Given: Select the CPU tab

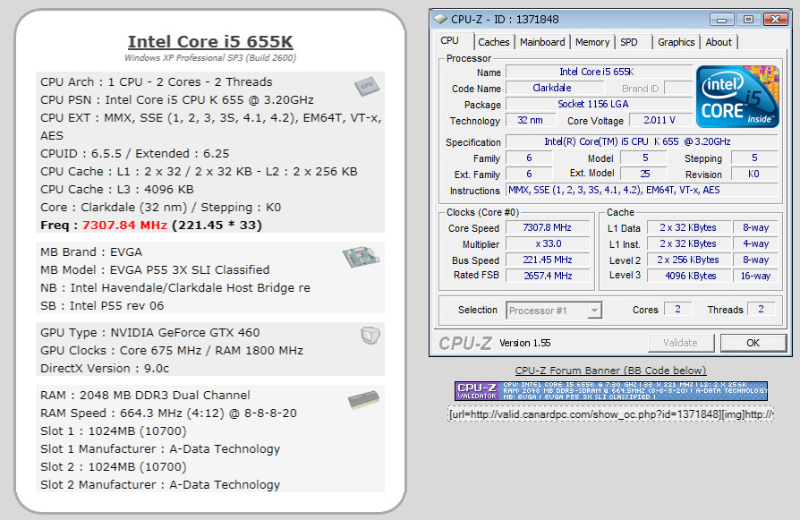Looking at the screenshot, I should (449, 40).
